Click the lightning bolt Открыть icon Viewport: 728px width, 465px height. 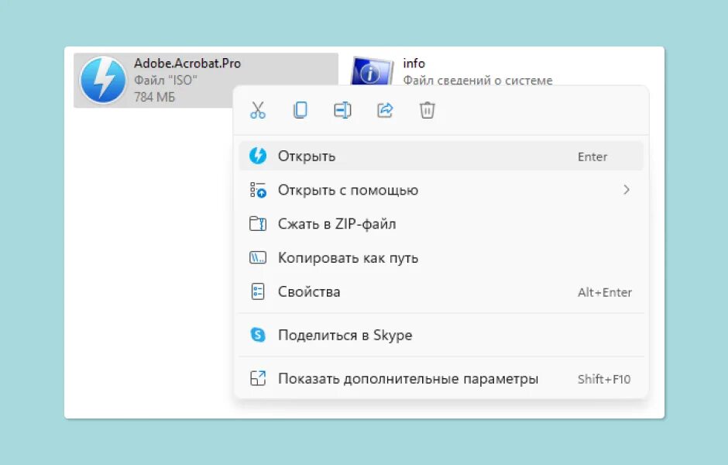[x=258, y=156]
